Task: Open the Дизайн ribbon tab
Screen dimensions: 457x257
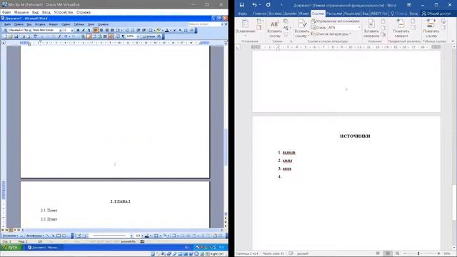Action: [x=290, y=14]
